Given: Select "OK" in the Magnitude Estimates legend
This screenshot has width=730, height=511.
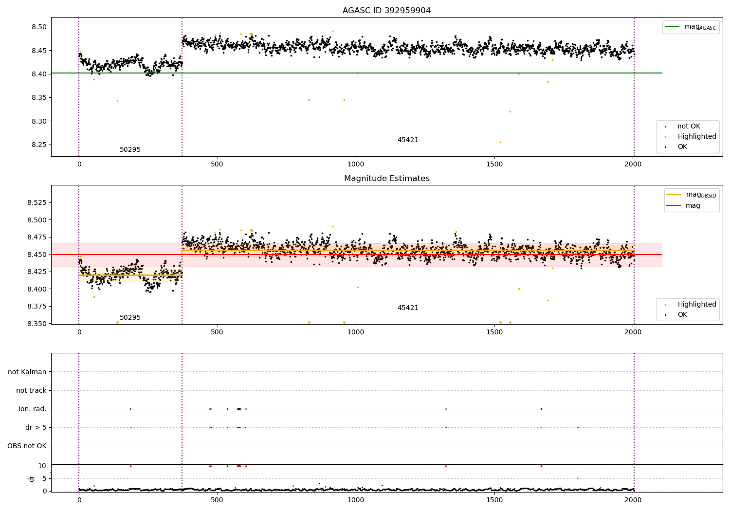Looking at the screenshot, I should (x=675, y=315).
